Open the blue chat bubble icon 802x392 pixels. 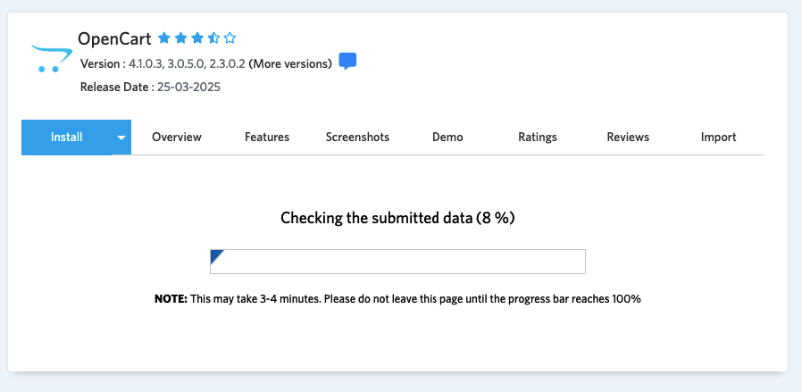[x=347, y=62]
